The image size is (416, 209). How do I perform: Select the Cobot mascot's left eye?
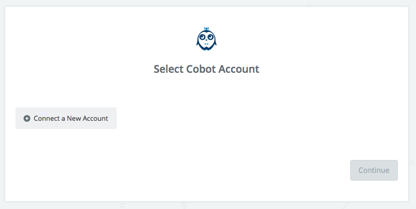click(203, 37)
